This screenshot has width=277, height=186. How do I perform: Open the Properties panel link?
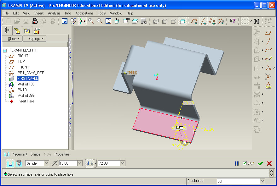tap(62, 154)
